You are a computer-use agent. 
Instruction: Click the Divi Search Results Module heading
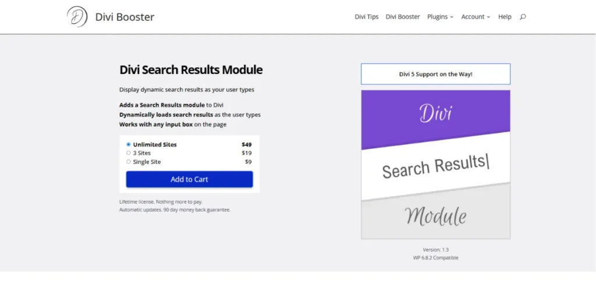point(191,70)
